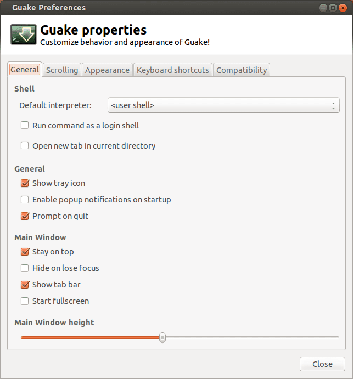Open the Appearance tab

107,70
